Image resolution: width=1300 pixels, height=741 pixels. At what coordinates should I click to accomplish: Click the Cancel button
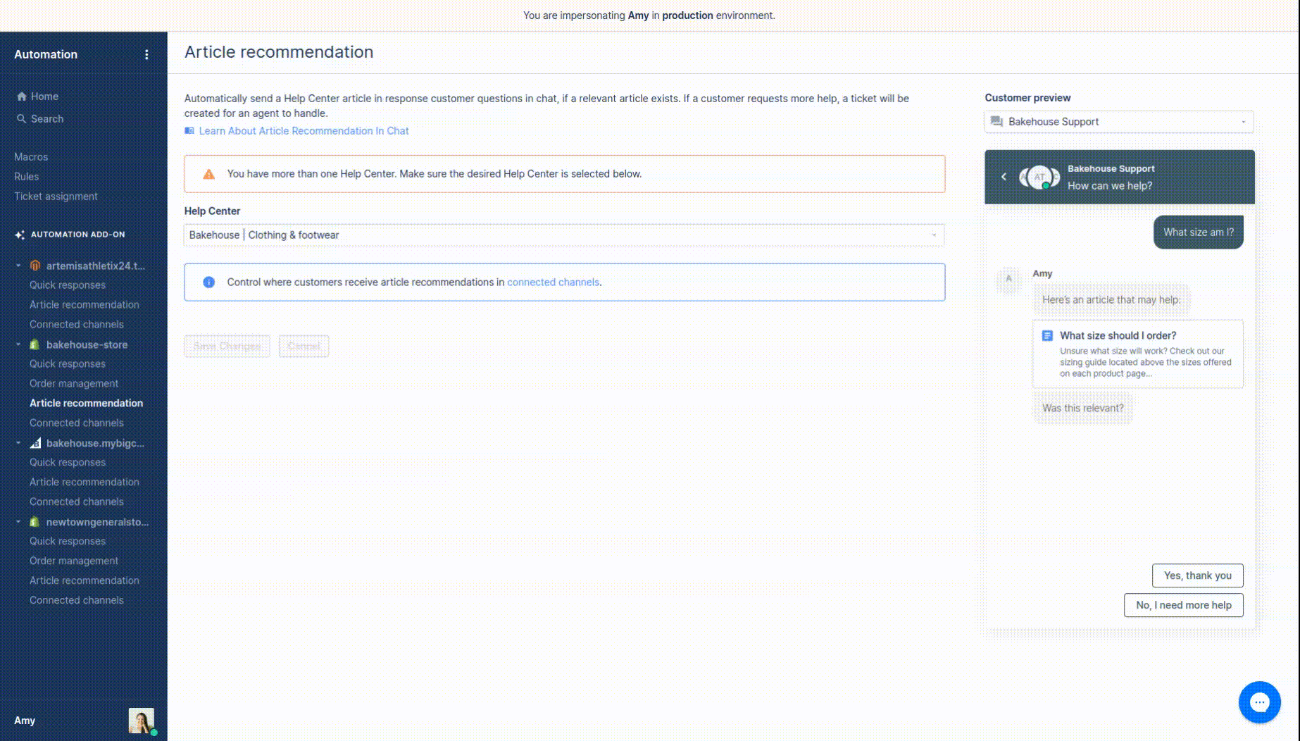(304, 347)
